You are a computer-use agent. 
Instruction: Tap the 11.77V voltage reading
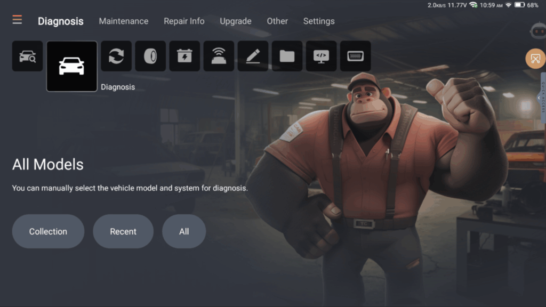click(457, 5)
